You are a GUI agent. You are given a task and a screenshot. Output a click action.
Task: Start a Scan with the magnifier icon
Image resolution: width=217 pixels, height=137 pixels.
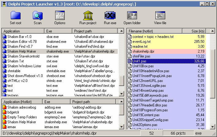(37, 15)
